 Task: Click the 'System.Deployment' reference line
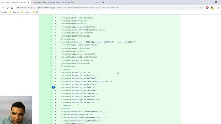coord(81,90)
